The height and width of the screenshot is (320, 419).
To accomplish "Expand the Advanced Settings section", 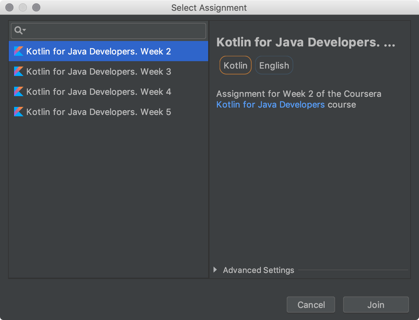I will click(215, 270).
